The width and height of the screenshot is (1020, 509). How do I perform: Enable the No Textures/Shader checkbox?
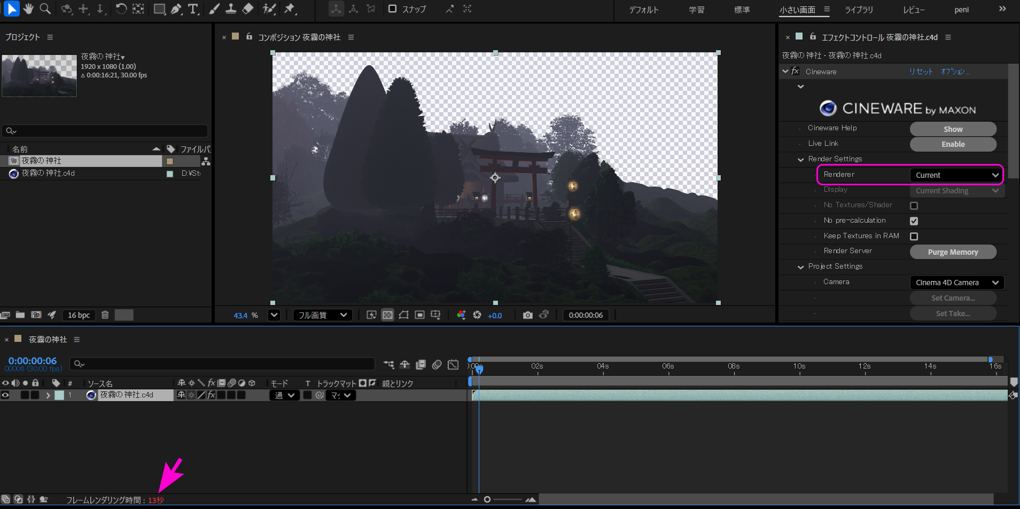[x=914, y=206]
